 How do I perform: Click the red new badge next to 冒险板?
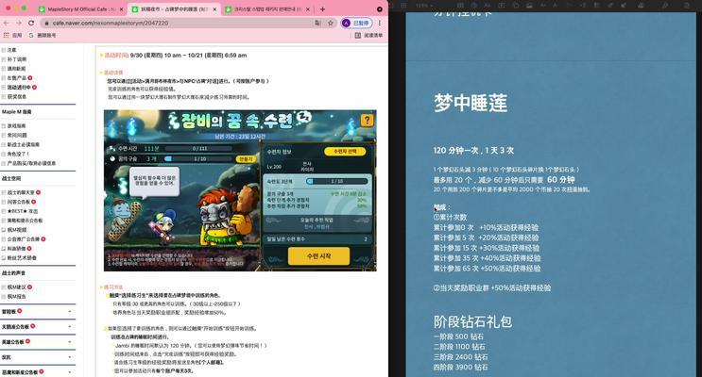pyautogui.click(x=19, y=311)
